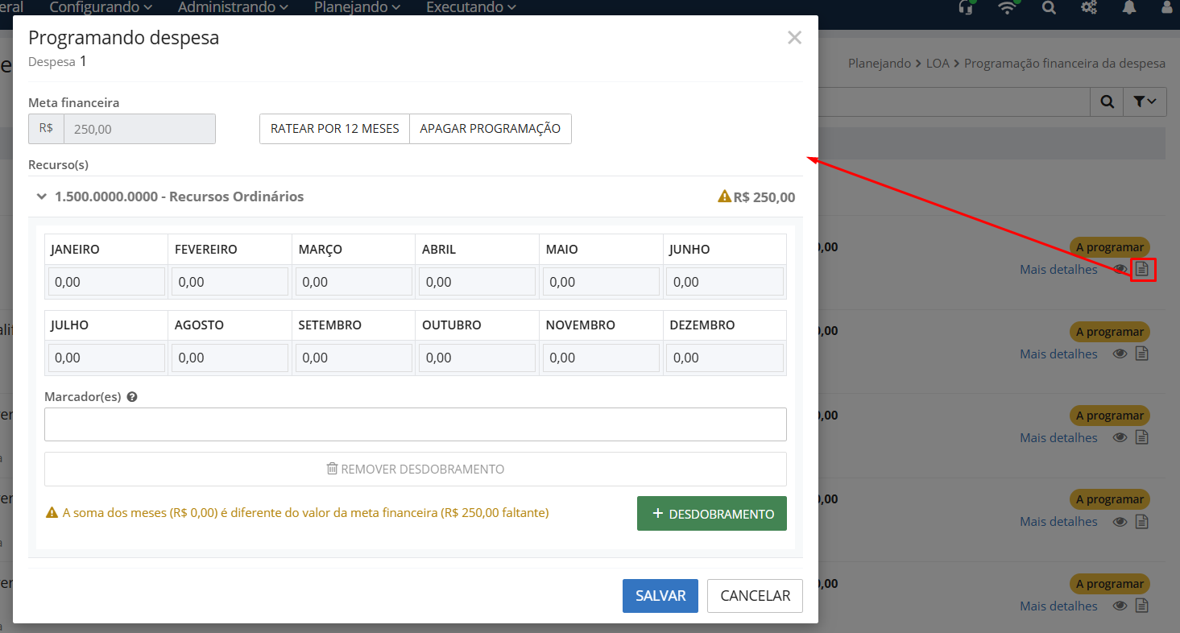Click REMOVER DESDOBRAMENTO button
The height and width of the screenshot is (633, 1180).
coord(416,469)
